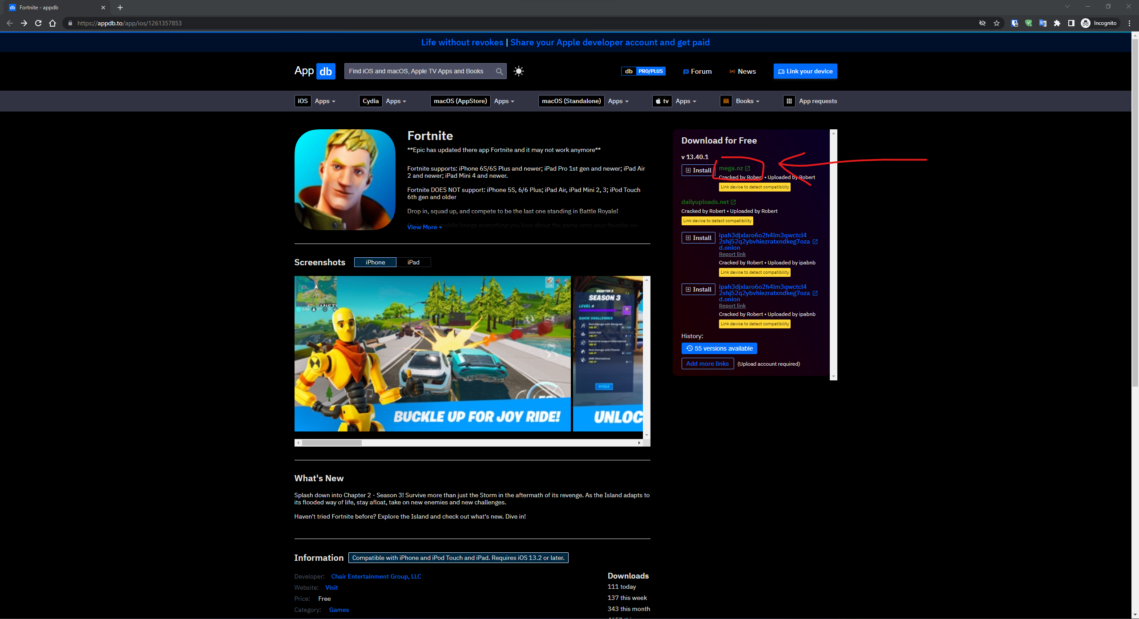1139x619 pixels.
Task: Reload the page
Action: (x=38, y=23)
